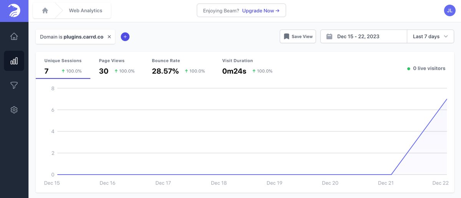
Task: Click the Beam bird logo
Action: pyautogui.click(x=14, y=11)
